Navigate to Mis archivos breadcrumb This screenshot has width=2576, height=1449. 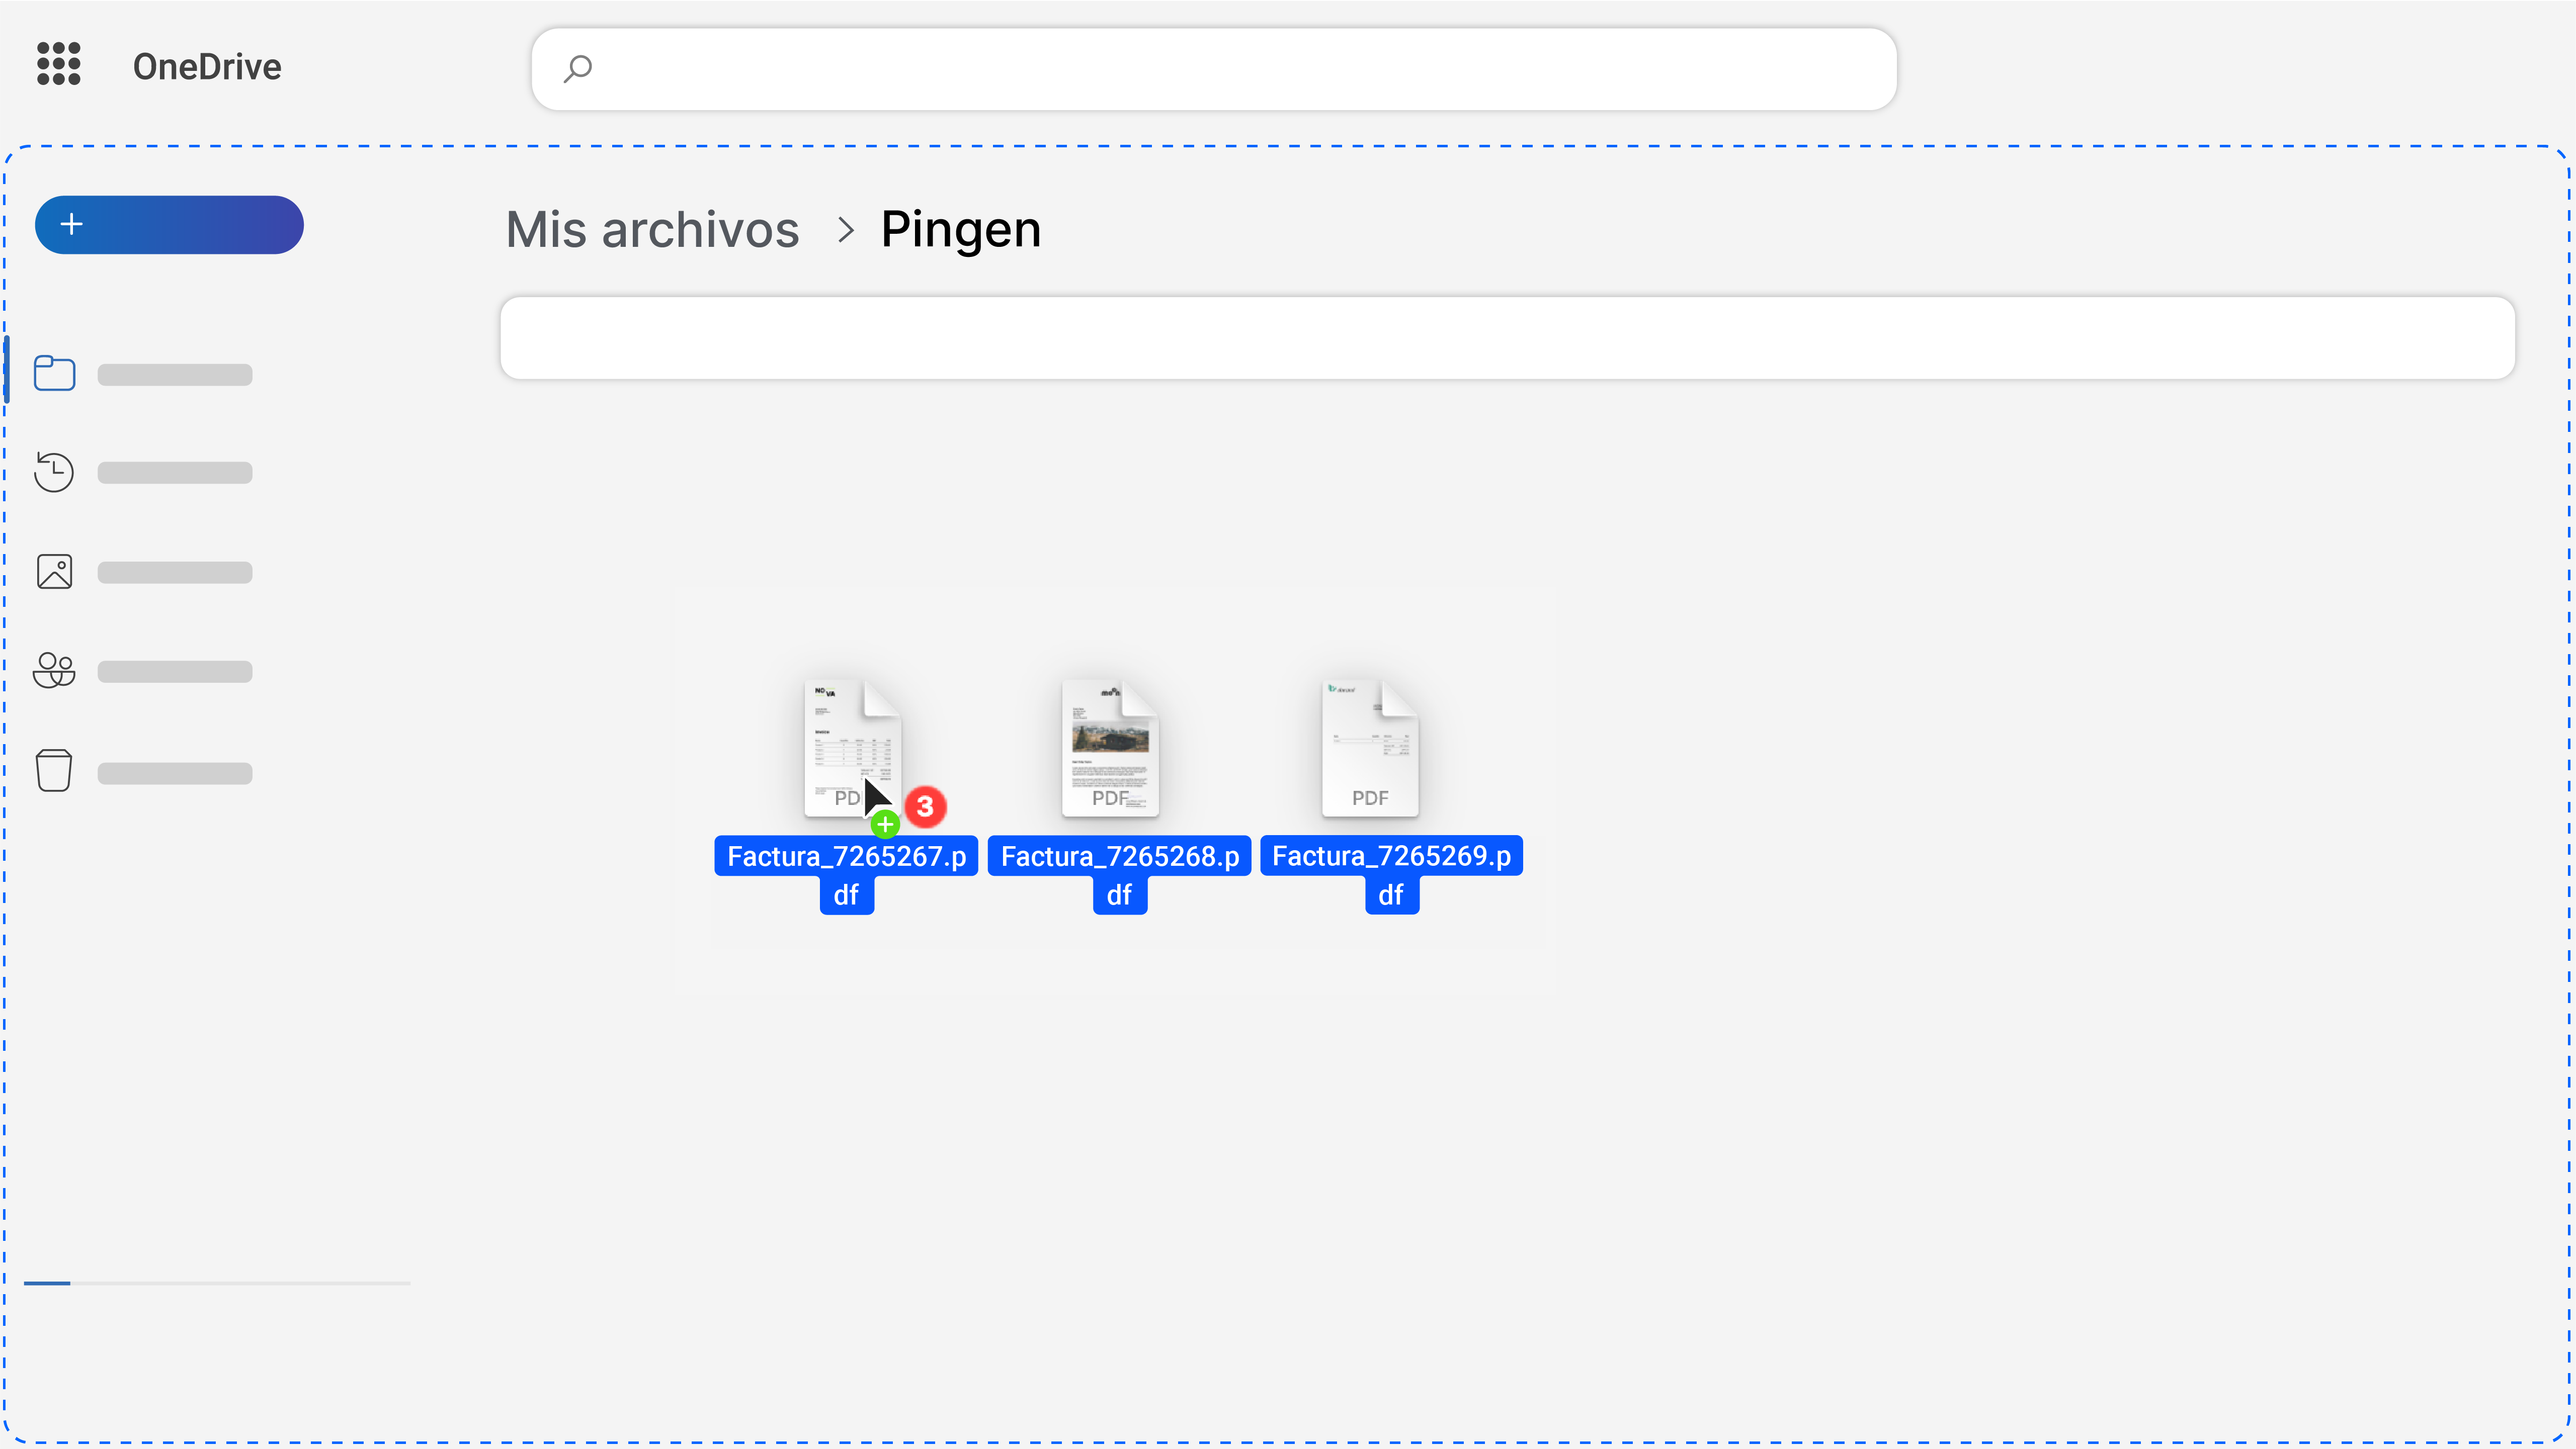(652, 230)
